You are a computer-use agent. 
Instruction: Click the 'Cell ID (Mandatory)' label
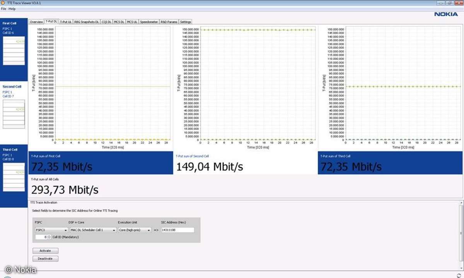(x=66, y=237)
